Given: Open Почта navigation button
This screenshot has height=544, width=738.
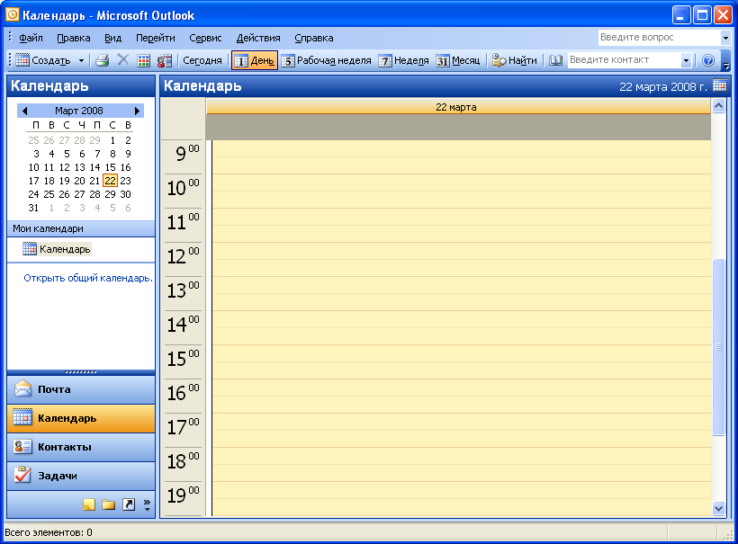Looking at the screenshot, I should 81,389.
